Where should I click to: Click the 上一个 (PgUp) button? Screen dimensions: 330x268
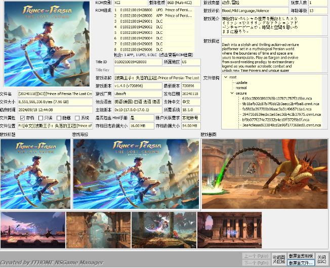coord(256,256)
